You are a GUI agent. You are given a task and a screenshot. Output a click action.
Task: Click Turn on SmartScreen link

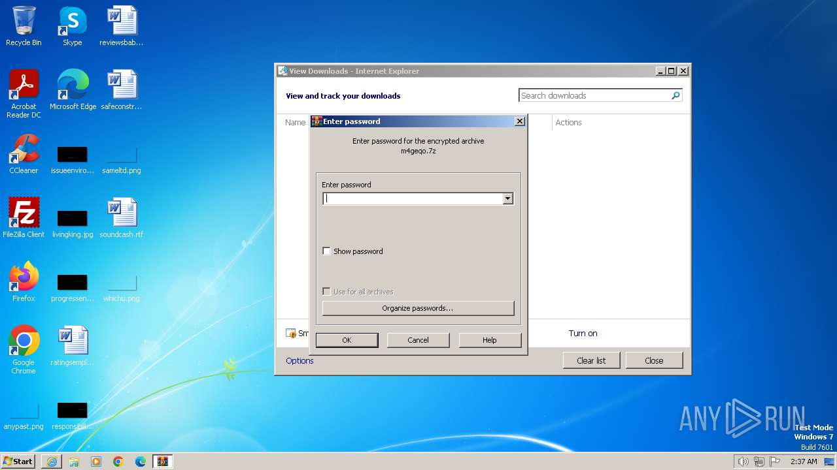[583, 333]
